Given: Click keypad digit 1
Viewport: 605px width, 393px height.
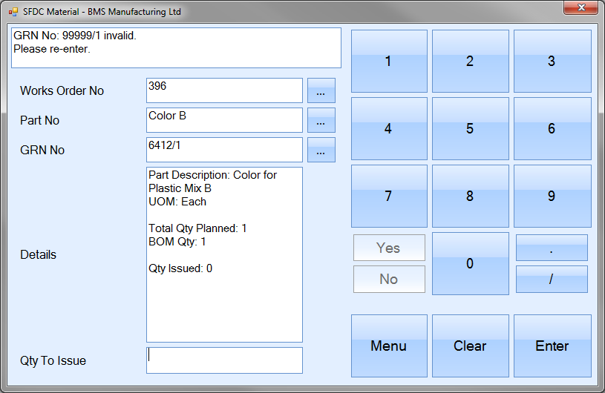Looking at the screenshot, I should click(389, 62).
